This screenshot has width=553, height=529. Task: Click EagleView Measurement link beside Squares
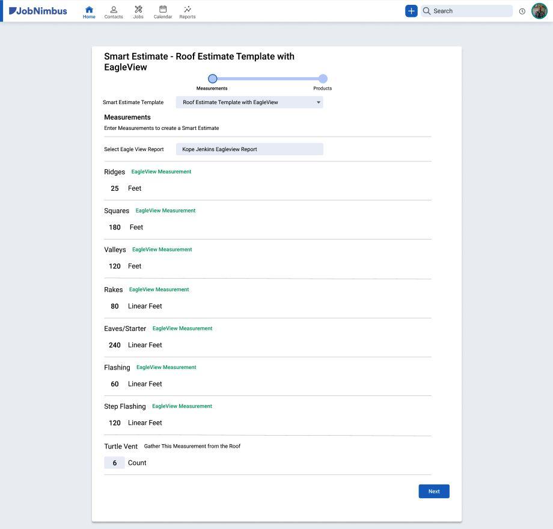point(165,211)
